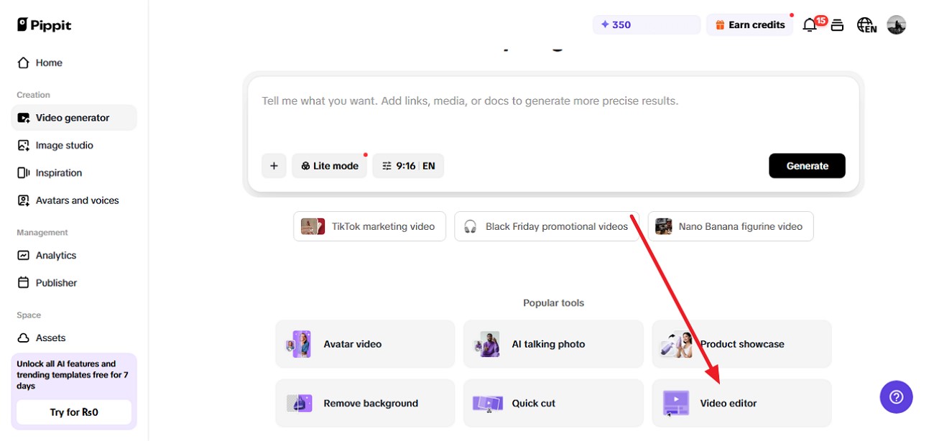Open Analytics in Management section

pos(56,256)
